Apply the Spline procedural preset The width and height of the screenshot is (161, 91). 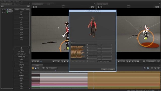21,38
